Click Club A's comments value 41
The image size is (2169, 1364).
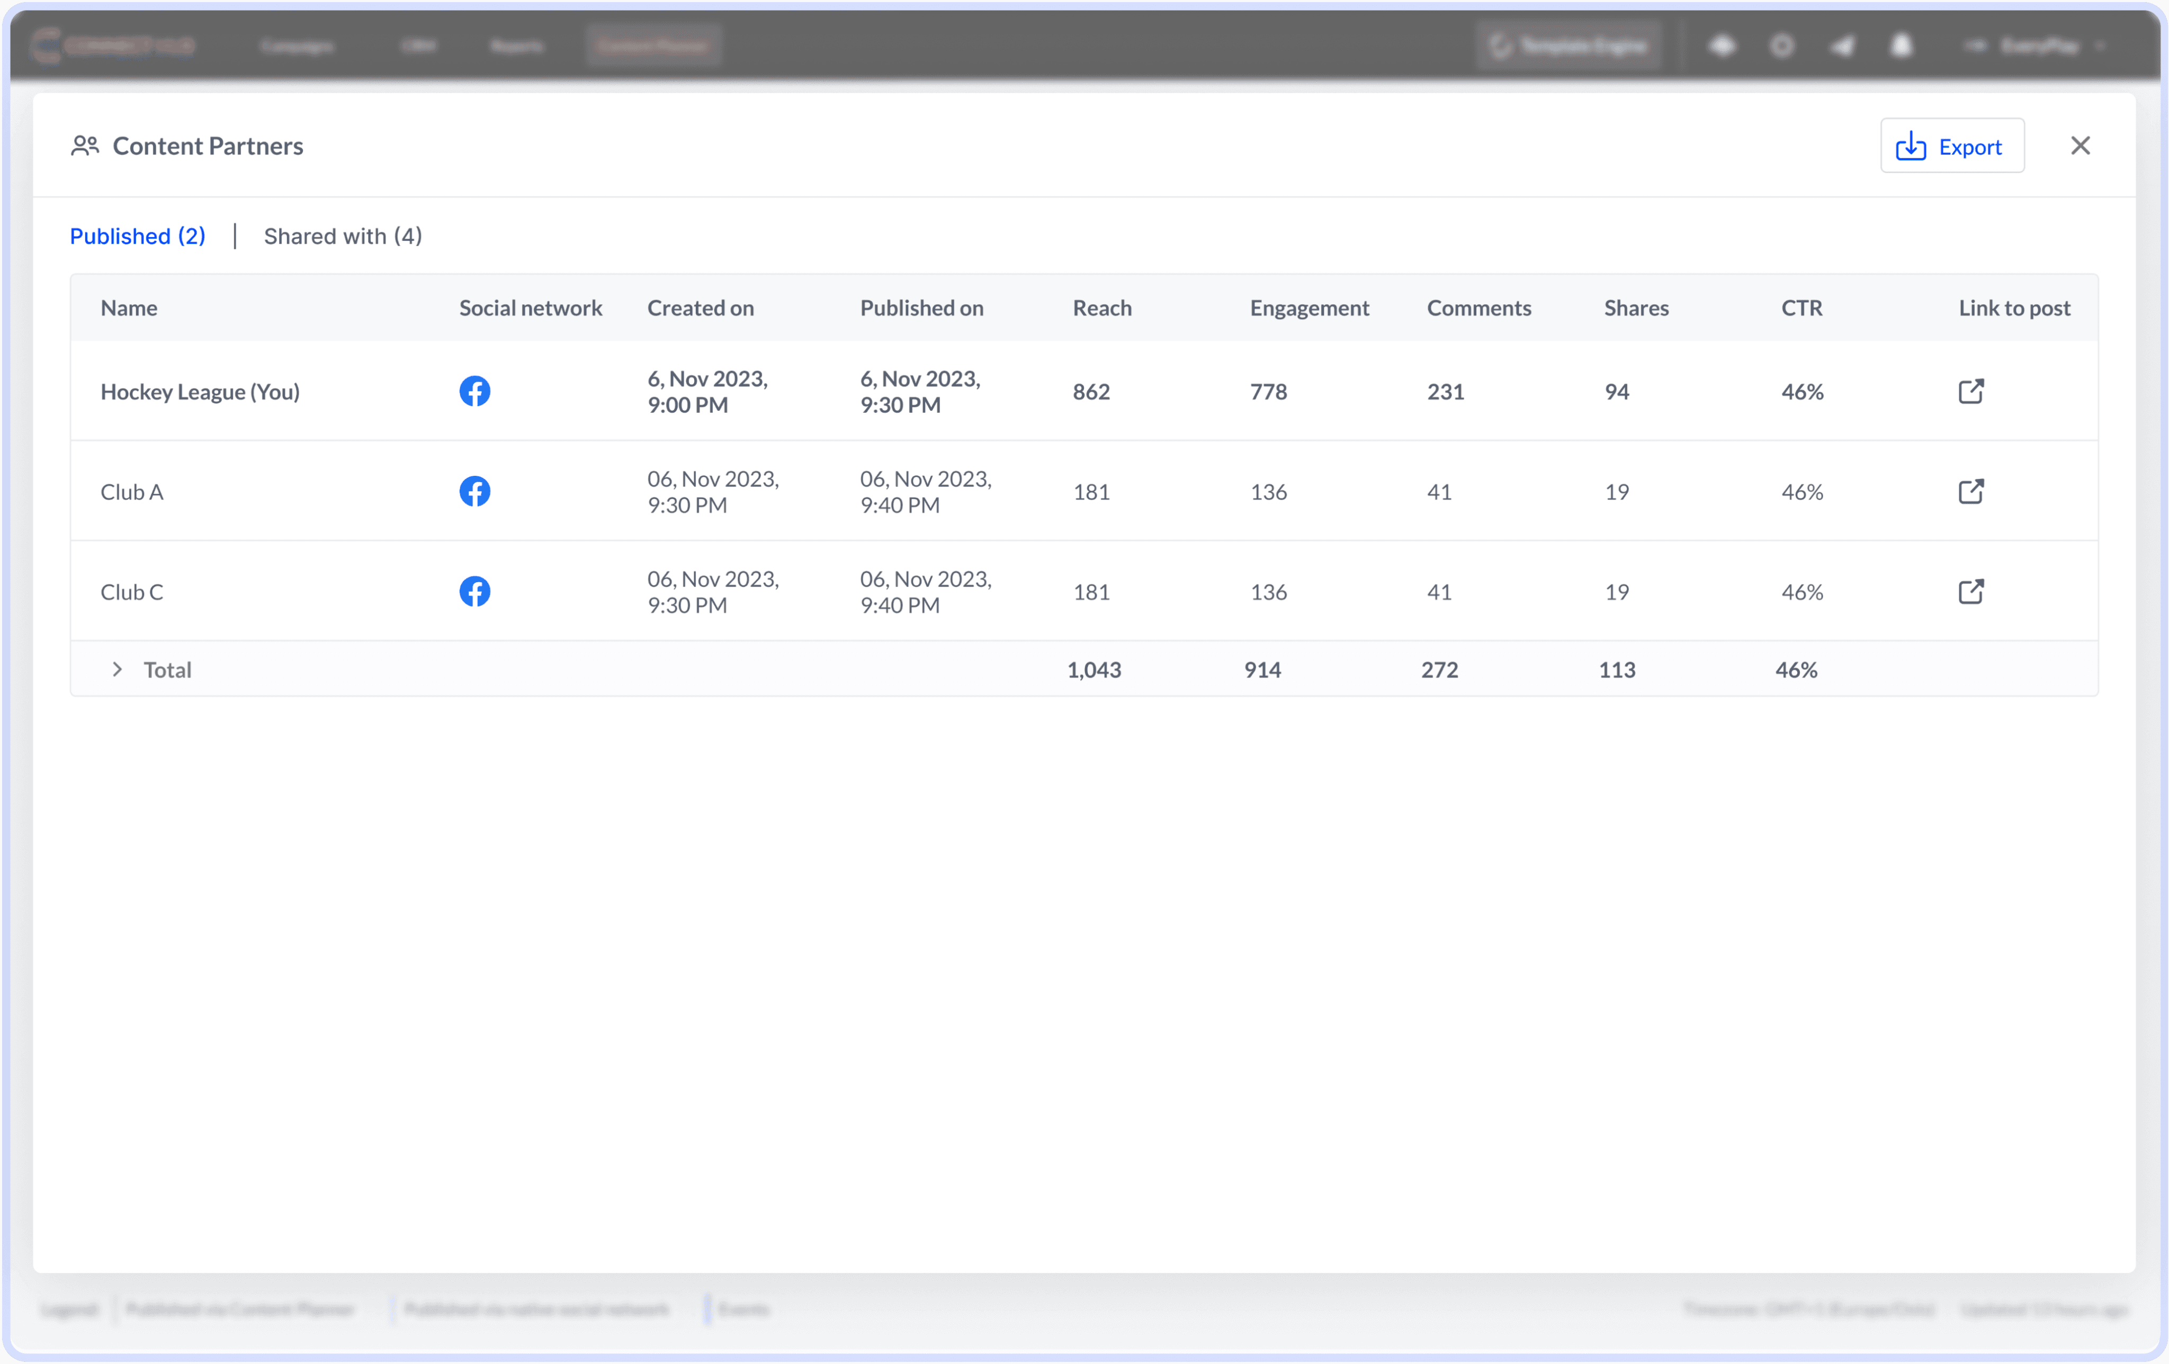point(1439,492)
